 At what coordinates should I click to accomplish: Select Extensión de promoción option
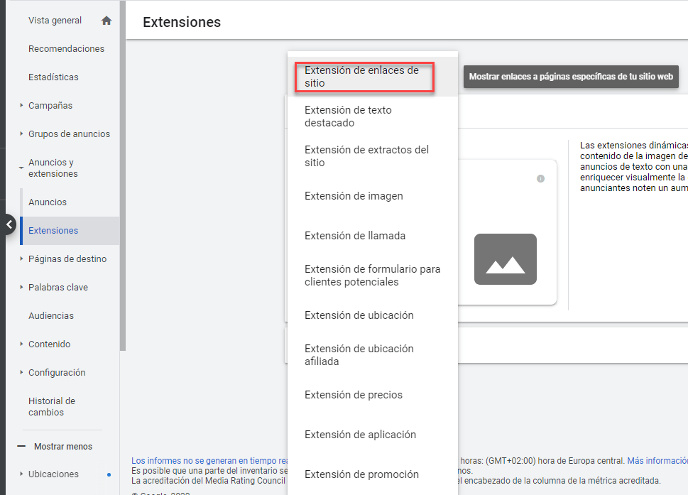click(x=361, y=474)
